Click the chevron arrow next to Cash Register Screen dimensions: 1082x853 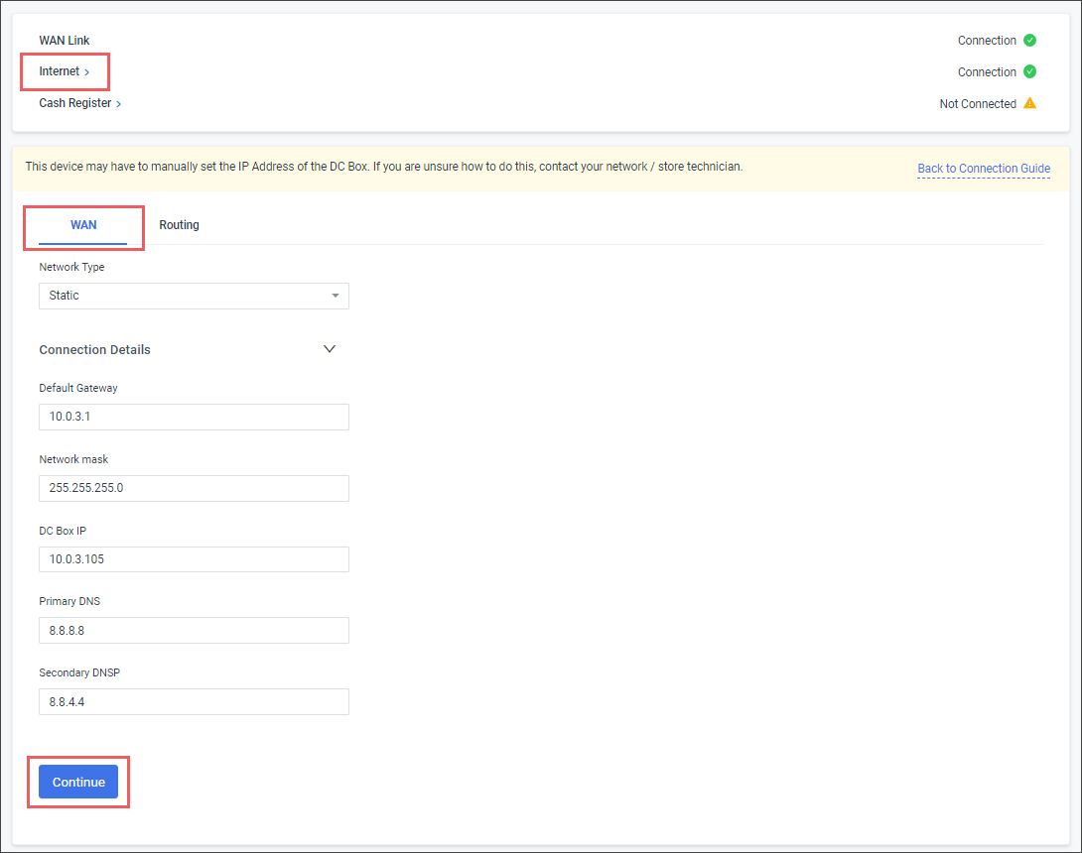119,104
